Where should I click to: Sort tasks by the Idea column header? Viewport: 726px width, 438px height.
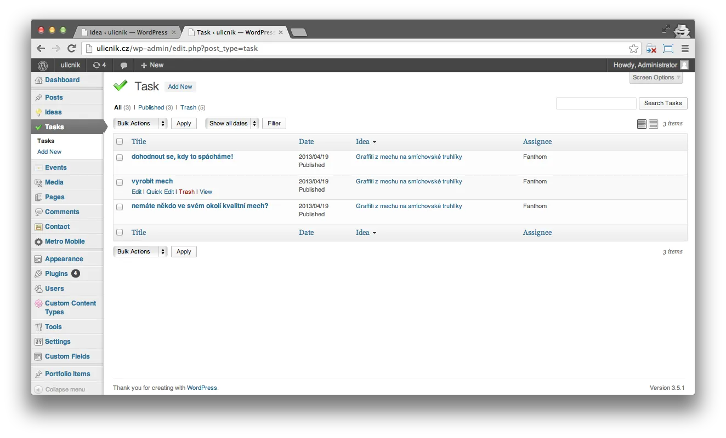click(x=362, y=142)
